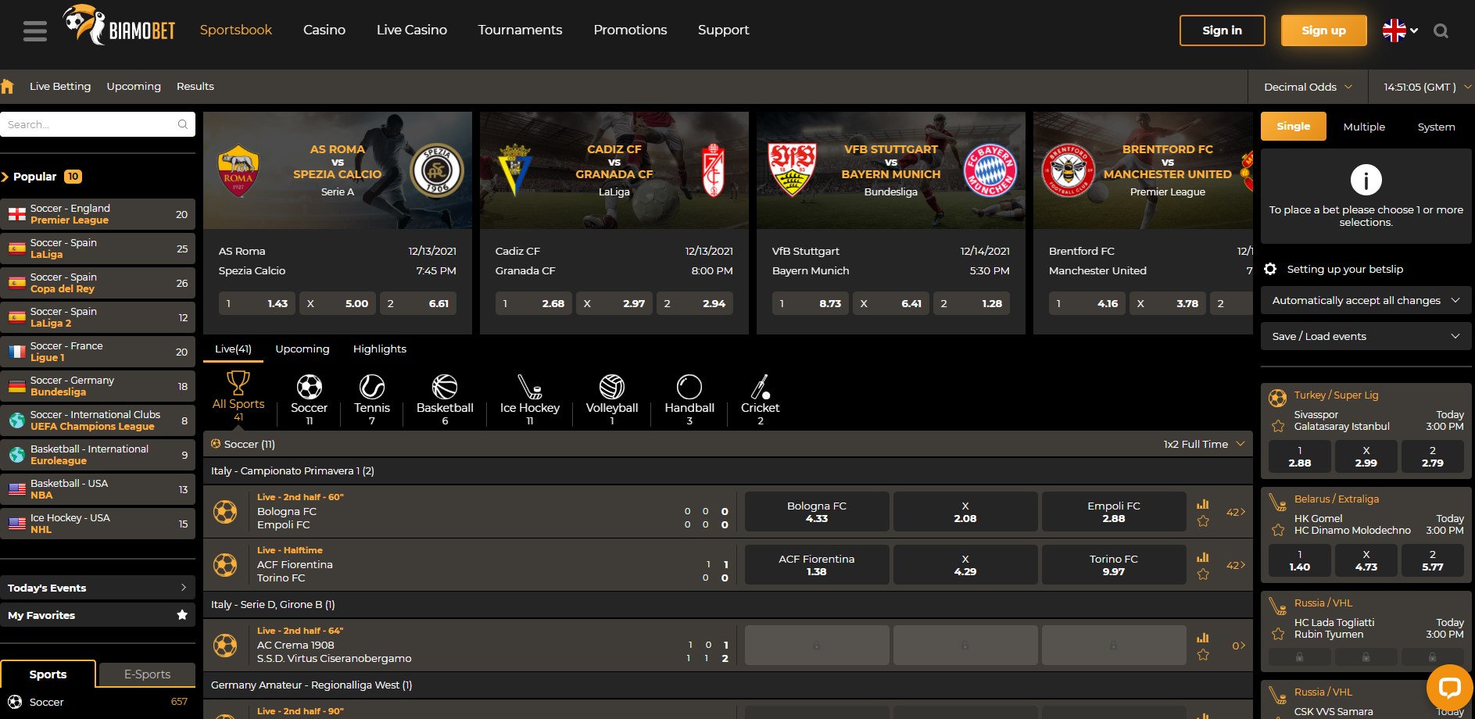Bet on Bayern Munich win at 1.28
1475x719 pixels.
tap(970, 303)
